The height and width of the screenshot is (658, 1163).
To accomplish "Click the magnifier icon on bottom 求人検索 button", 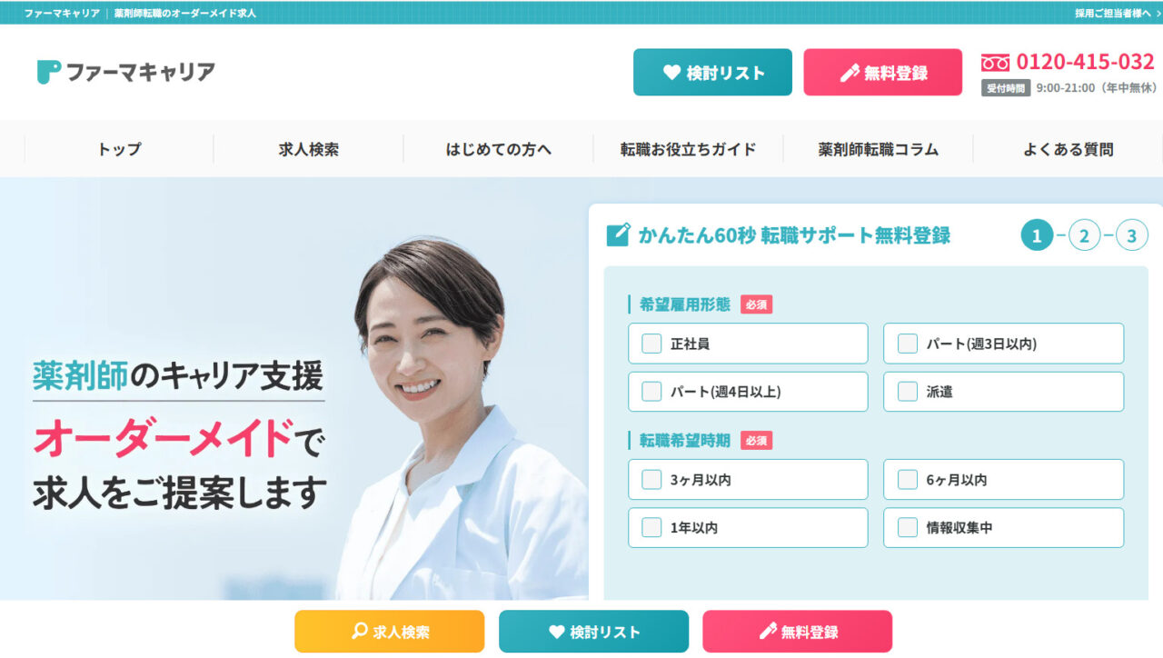I will point(359,631).
